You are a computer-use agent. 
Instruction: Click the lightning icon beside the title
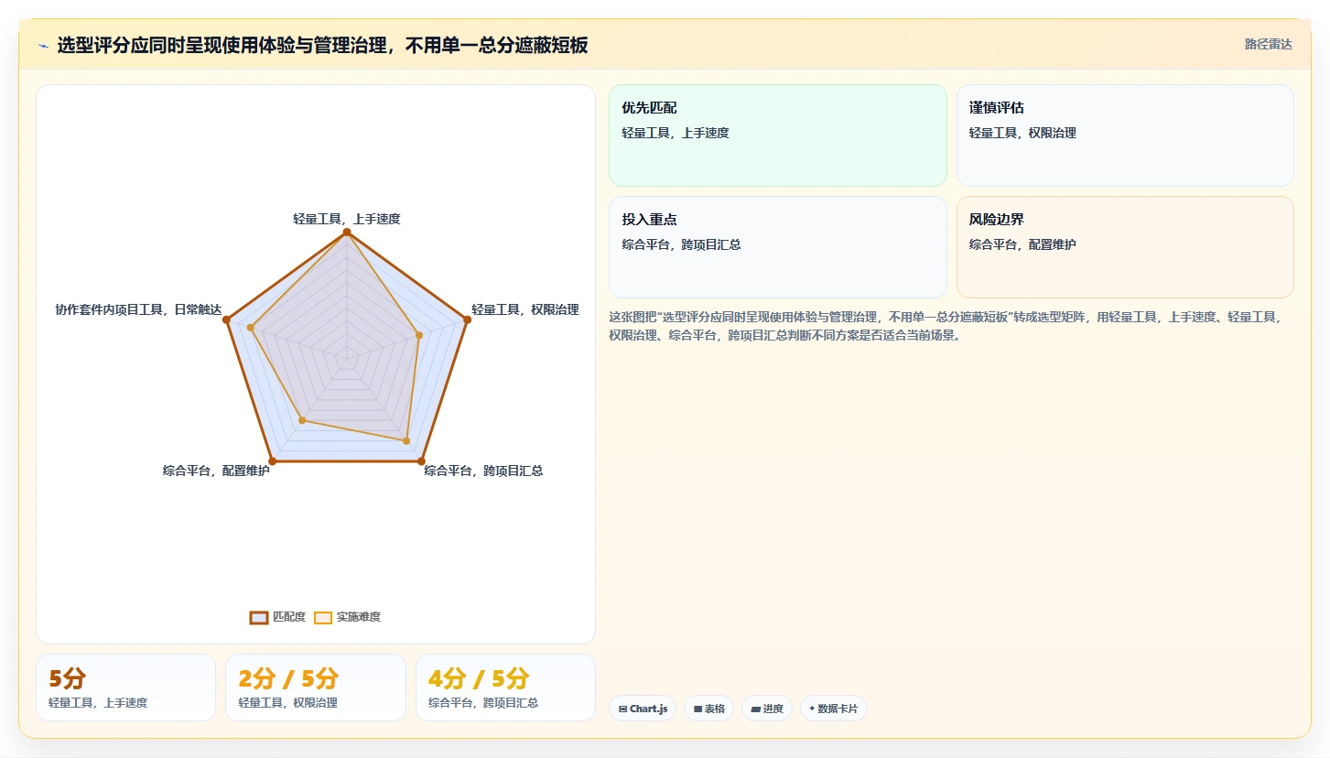pyautogui.click(x=43, y=46)
